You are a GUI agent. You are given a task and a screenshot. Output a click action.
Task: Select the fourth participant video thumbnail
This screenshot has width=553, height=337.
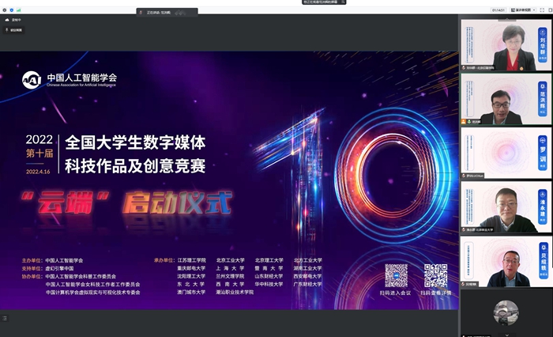click(506, 207)
